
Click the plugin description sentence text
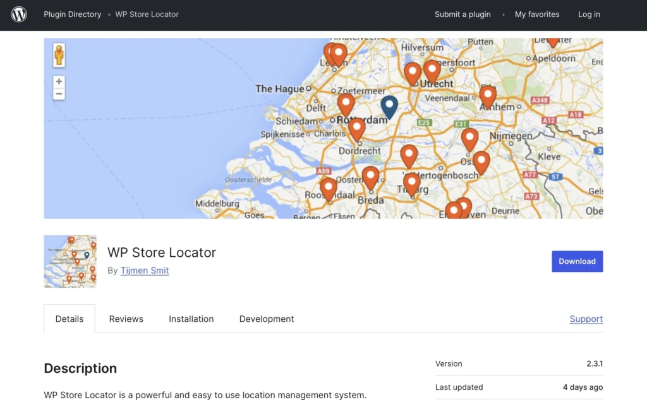tap(205, 395)
